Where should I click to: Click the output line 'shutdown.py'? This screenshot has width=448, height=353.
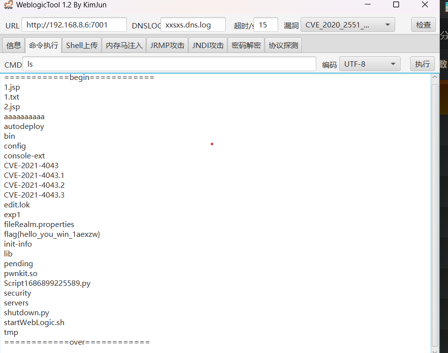click(x=26, y=313)
